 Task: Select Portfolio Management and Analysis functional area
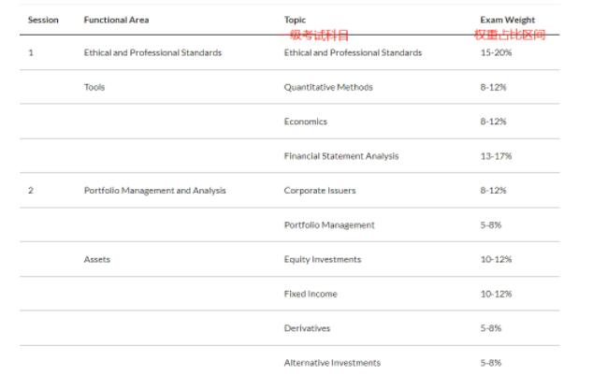[x=154, y=191]
